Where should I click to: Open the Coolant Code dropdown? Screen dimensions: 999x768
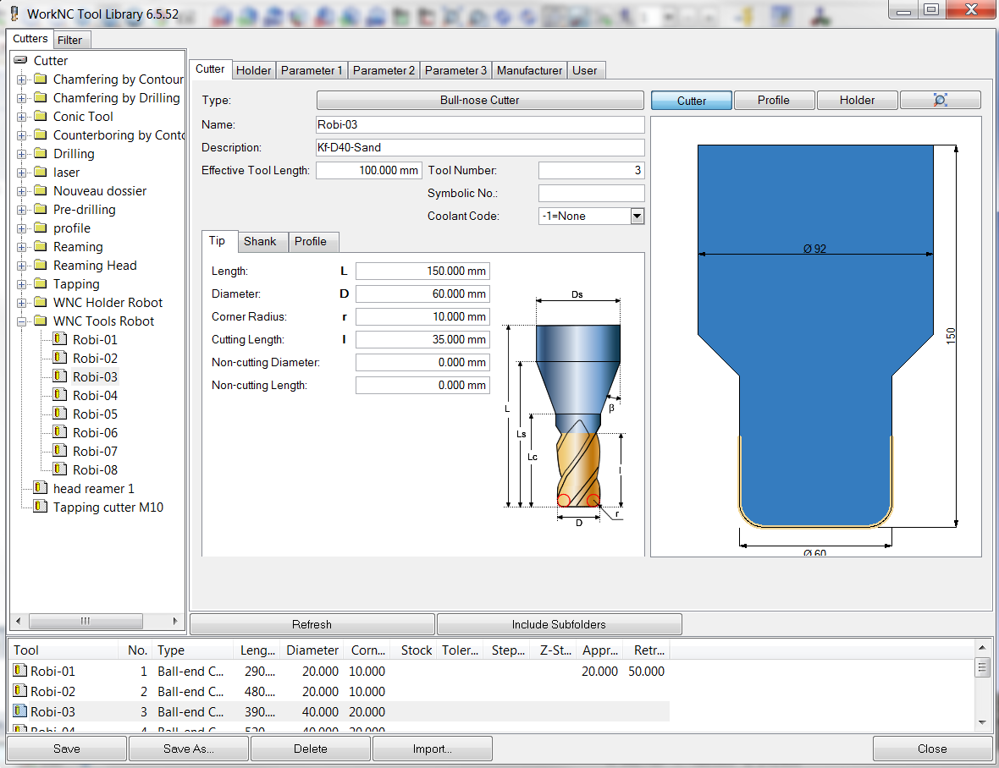click(637, 217)
